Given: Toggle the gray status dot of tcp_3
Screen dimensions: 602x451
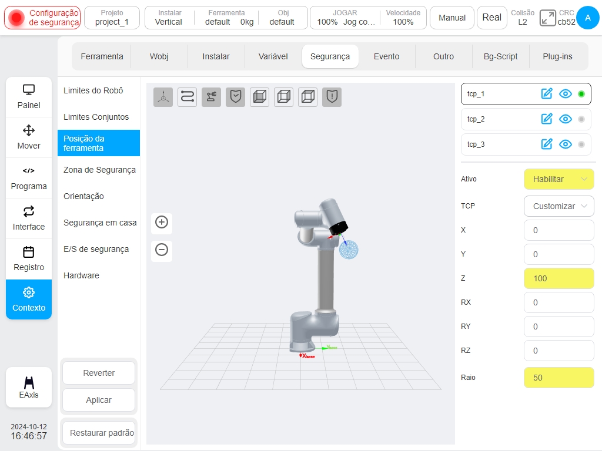Looking at the screenshot, I should point(581,144).
